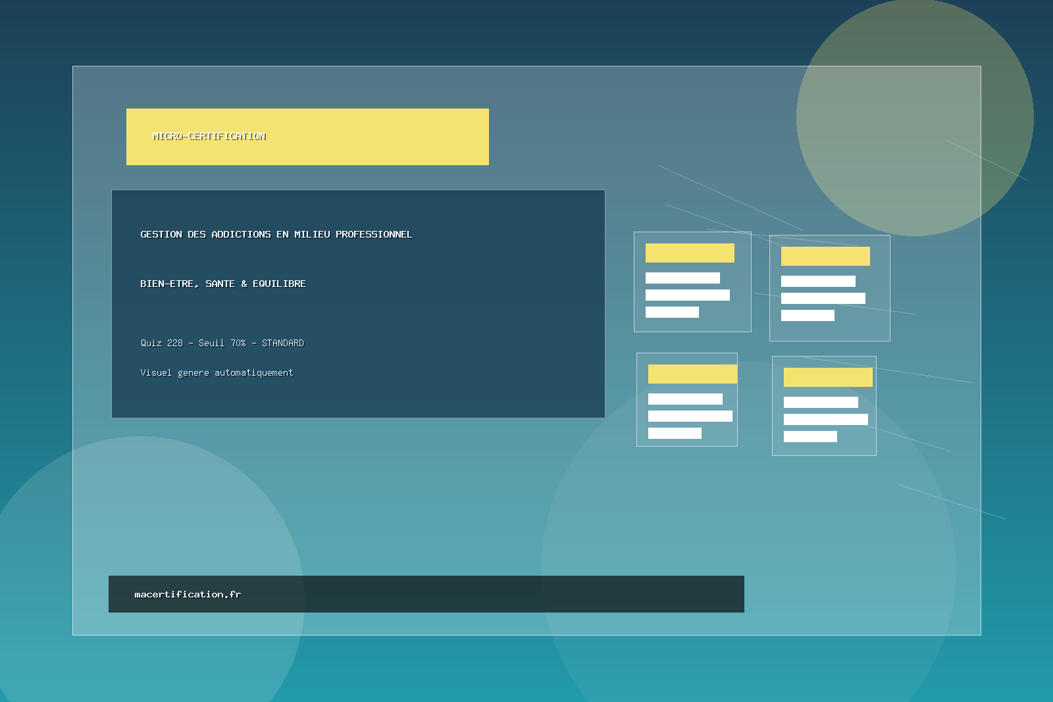Select longest white bar in lower-left card
Viewport: 1053px width, 702px height.
(690, 416)
